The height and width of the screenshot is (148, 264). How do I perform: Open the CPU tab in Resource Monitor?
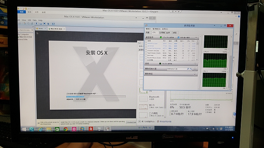(154, 33)
